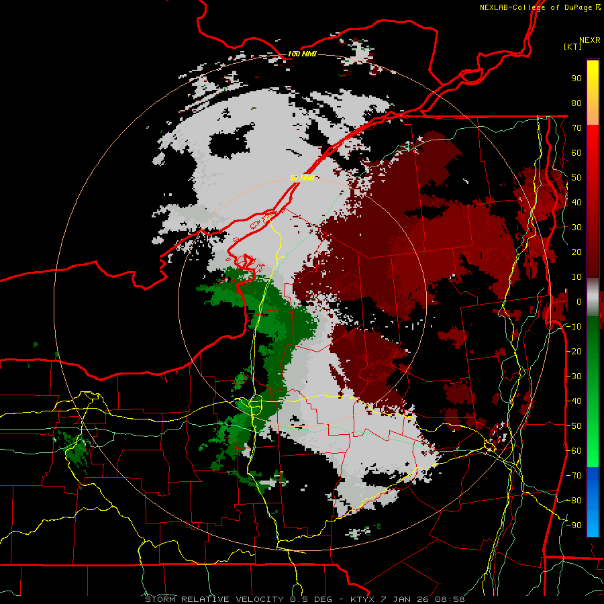Click the 40 value on velocity scale
Image resolution: width=604 pixels, height=604 pixels.
click(x=576, y=203)
